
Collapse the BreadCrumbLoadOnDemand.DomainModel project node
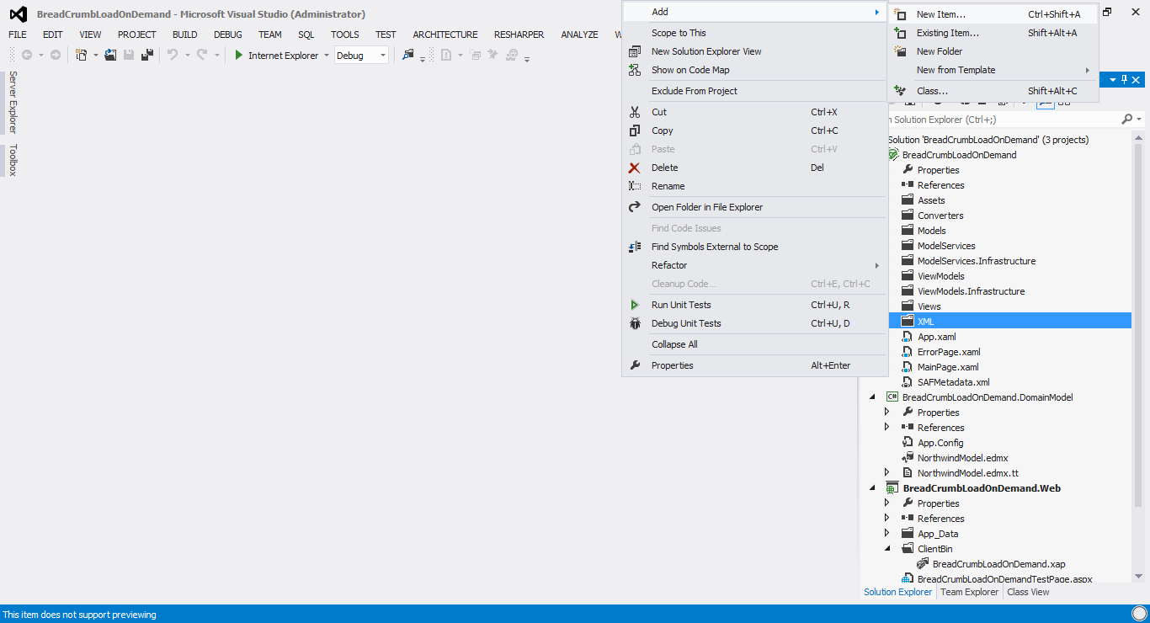(x=872, y=397)
